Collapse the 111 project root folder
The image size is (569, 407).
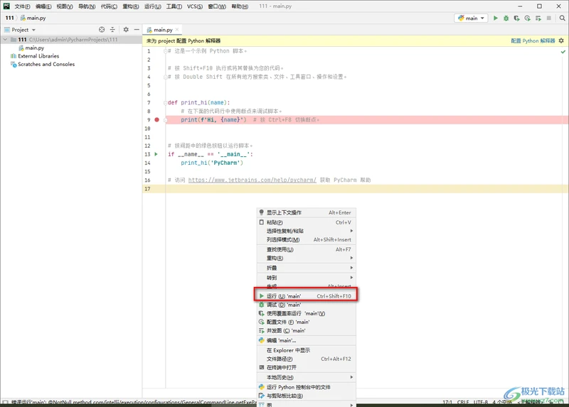[x=5, y=40]
